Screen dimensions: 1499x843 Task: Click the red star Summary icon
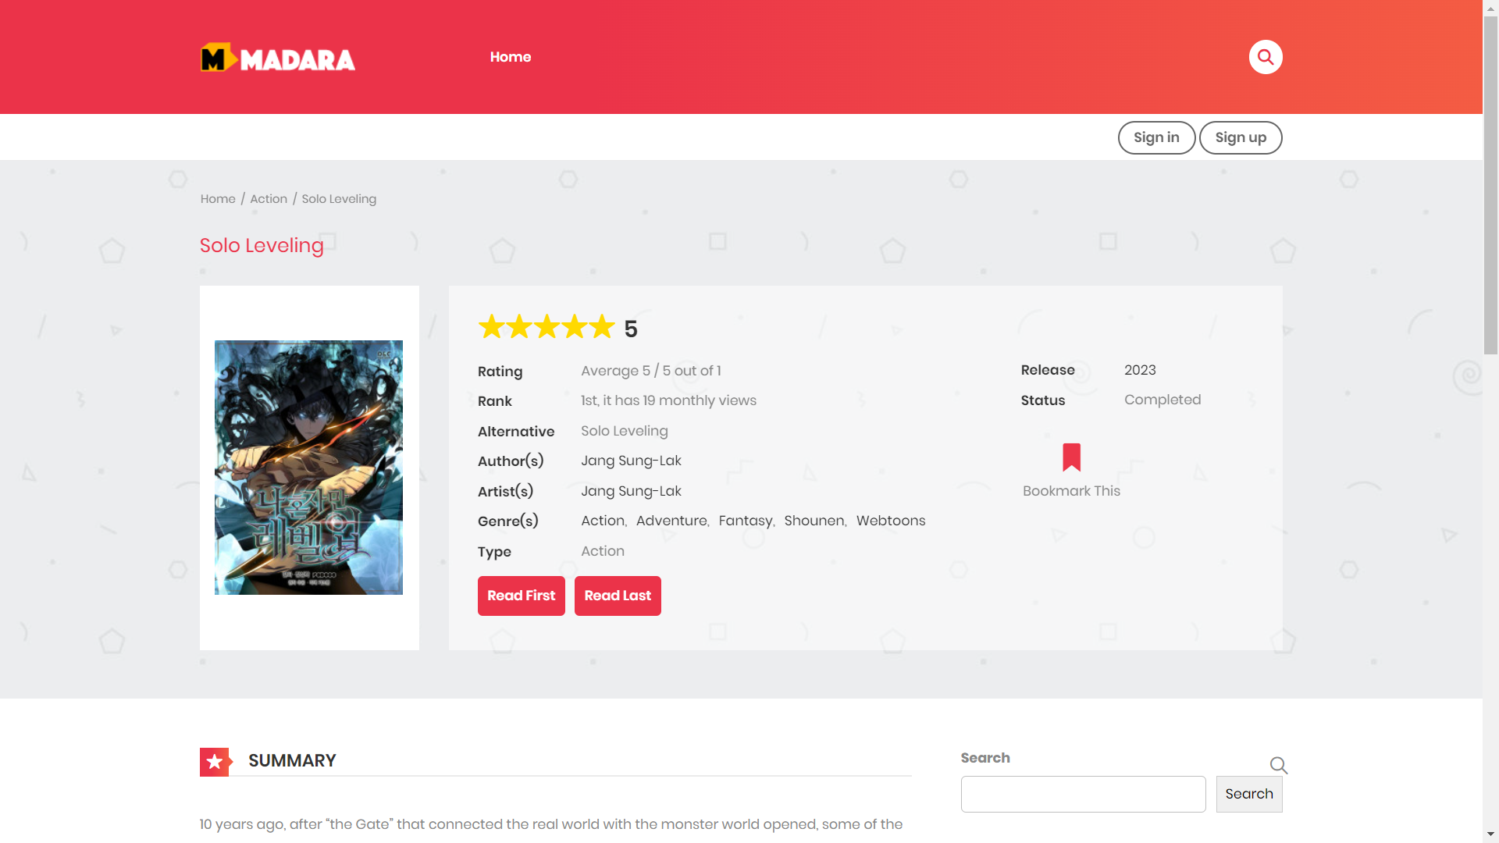(215, 762)
